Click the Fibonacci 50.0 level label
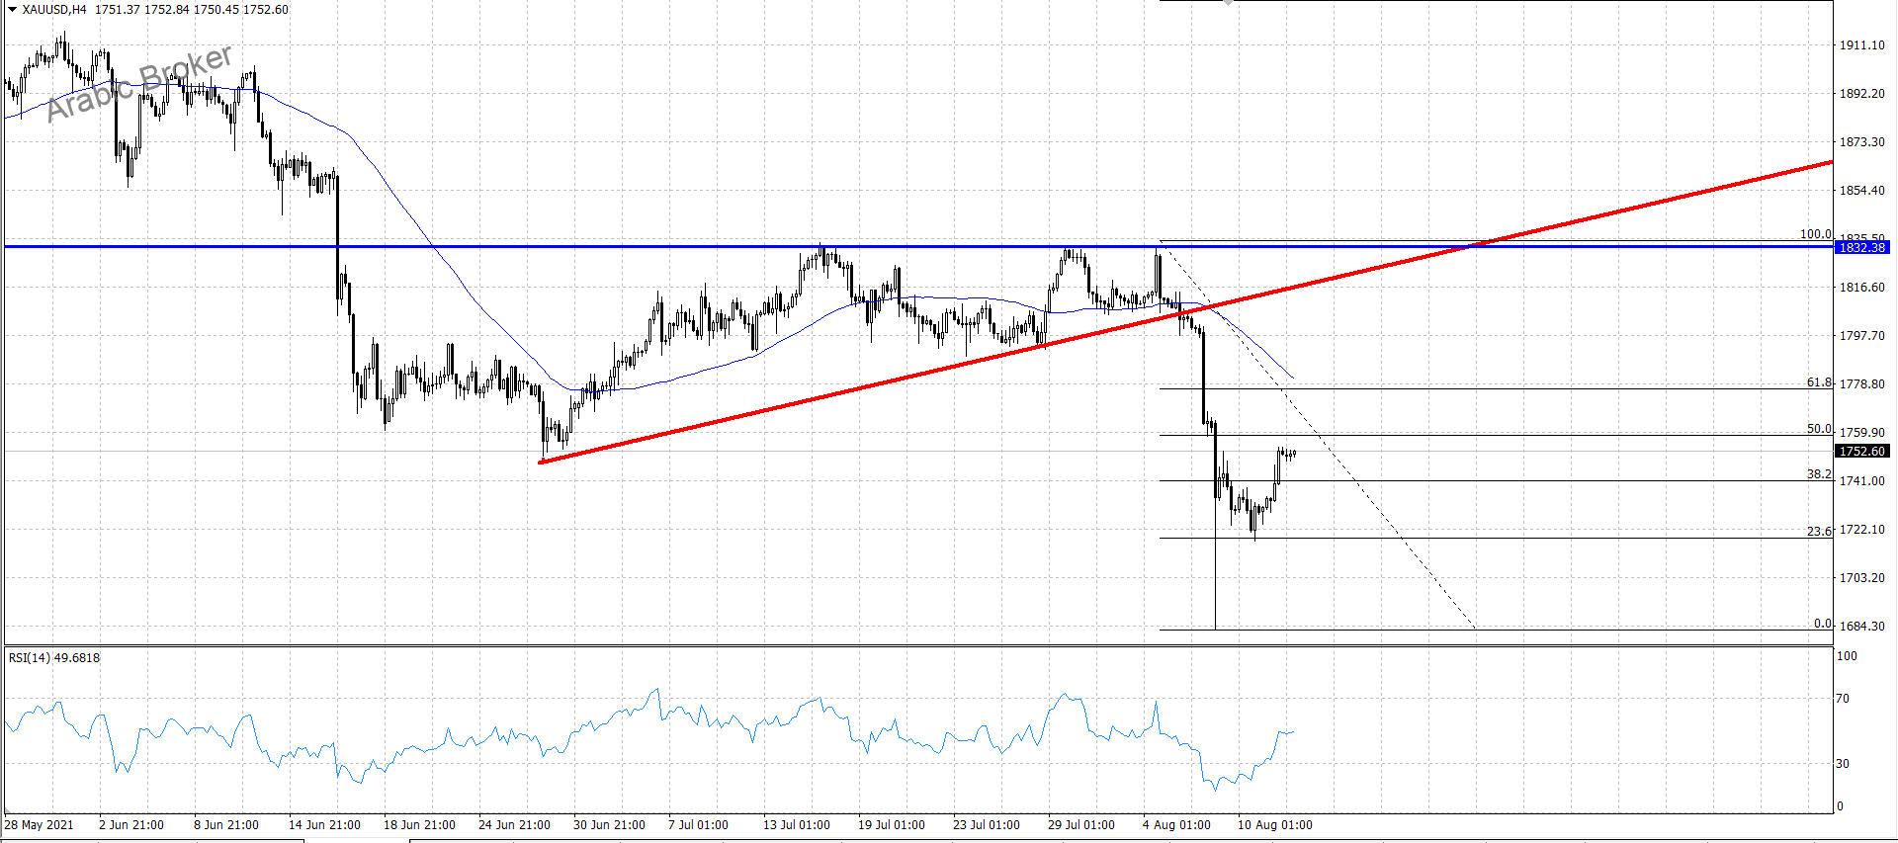The height and width of the screenshot is (843, 1898). pos(1819,429)
